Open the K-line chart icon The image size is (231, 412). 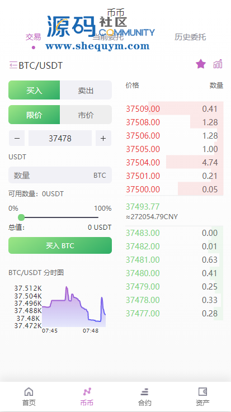pos(218,64)
